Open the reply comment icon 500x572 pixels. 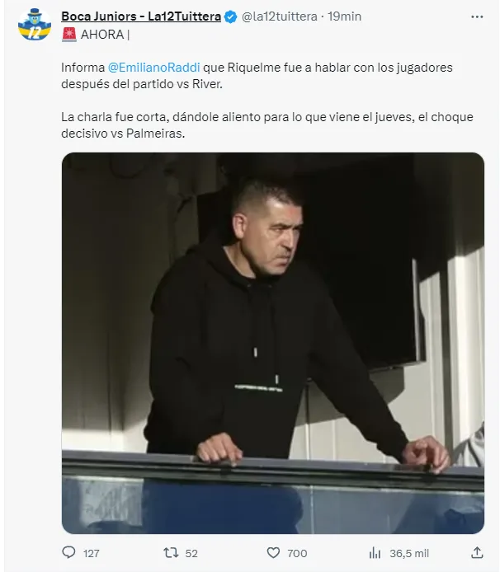[x=68, y=552]
